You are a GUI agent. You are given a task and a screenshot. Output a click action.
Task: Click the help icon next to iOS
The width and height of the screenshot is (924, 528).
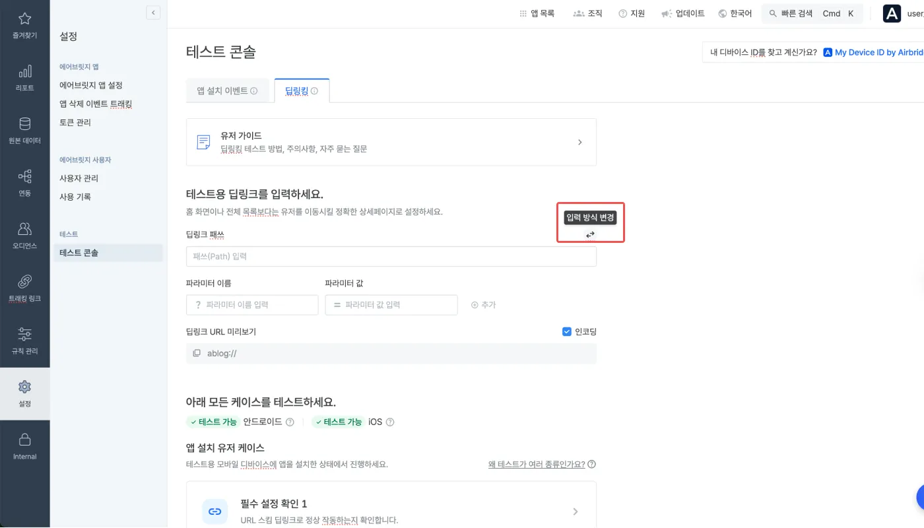[390, 422]
